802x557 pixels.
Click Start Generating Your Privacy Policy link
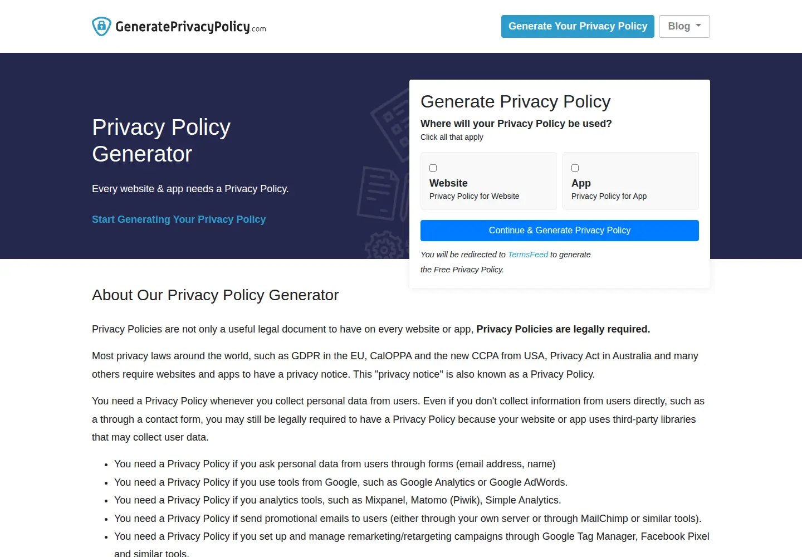(179, 219)
